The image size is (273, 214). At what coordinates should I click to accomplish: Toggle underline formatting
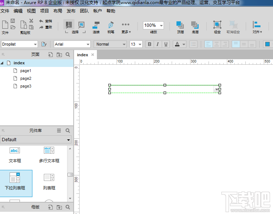166,44
